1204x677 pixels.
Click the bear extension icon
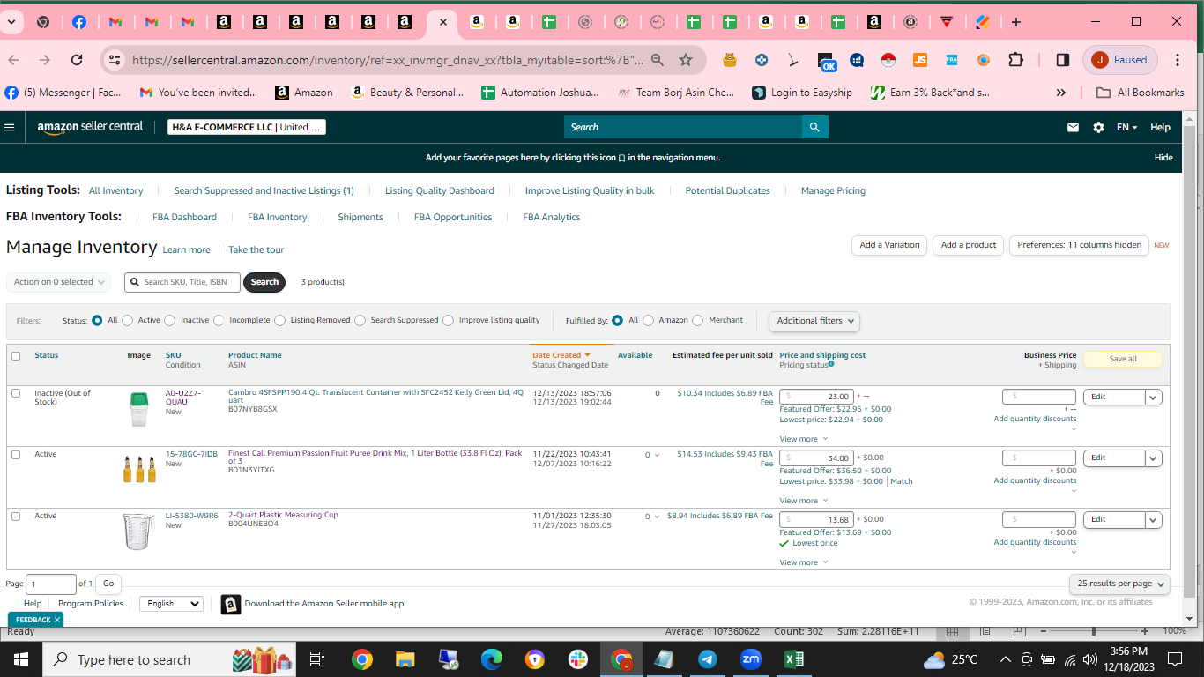point(730,60)
